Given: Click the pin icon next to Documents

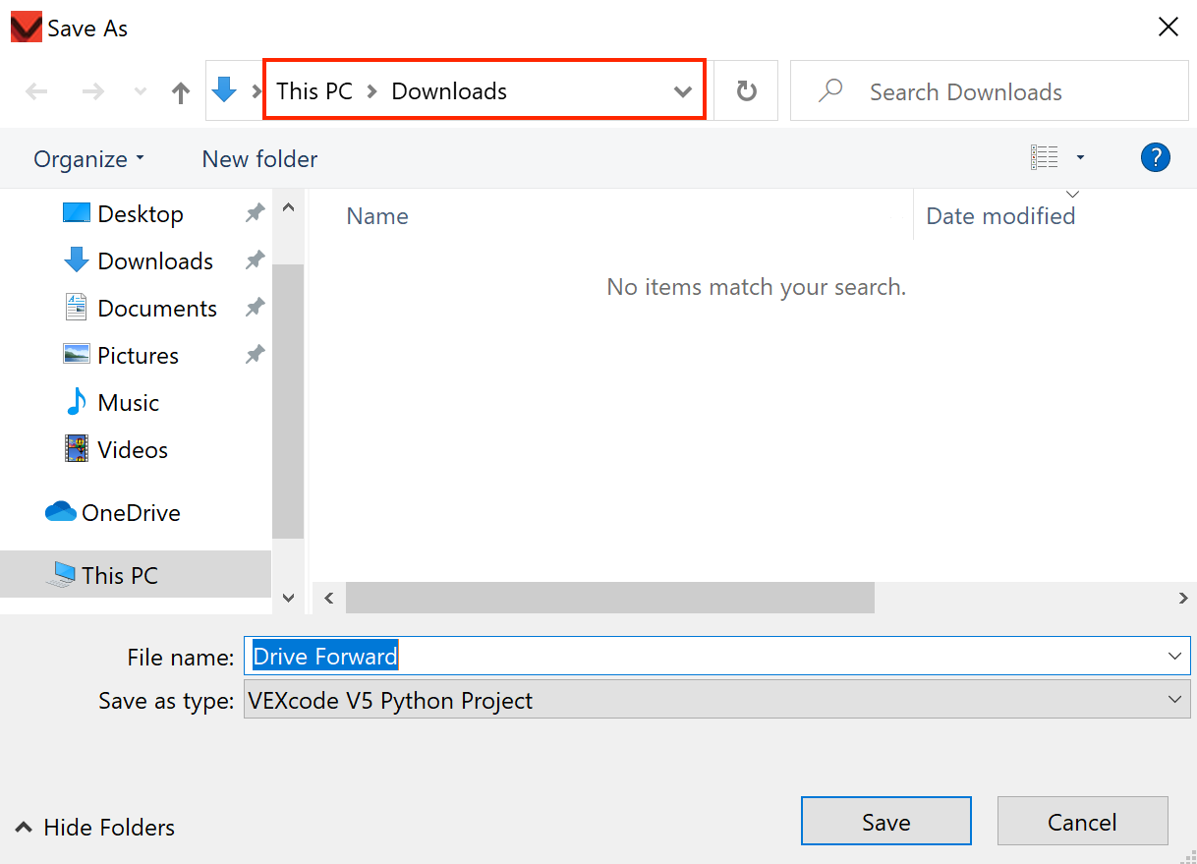Looking at the screenshot, I should coord(255,308).
